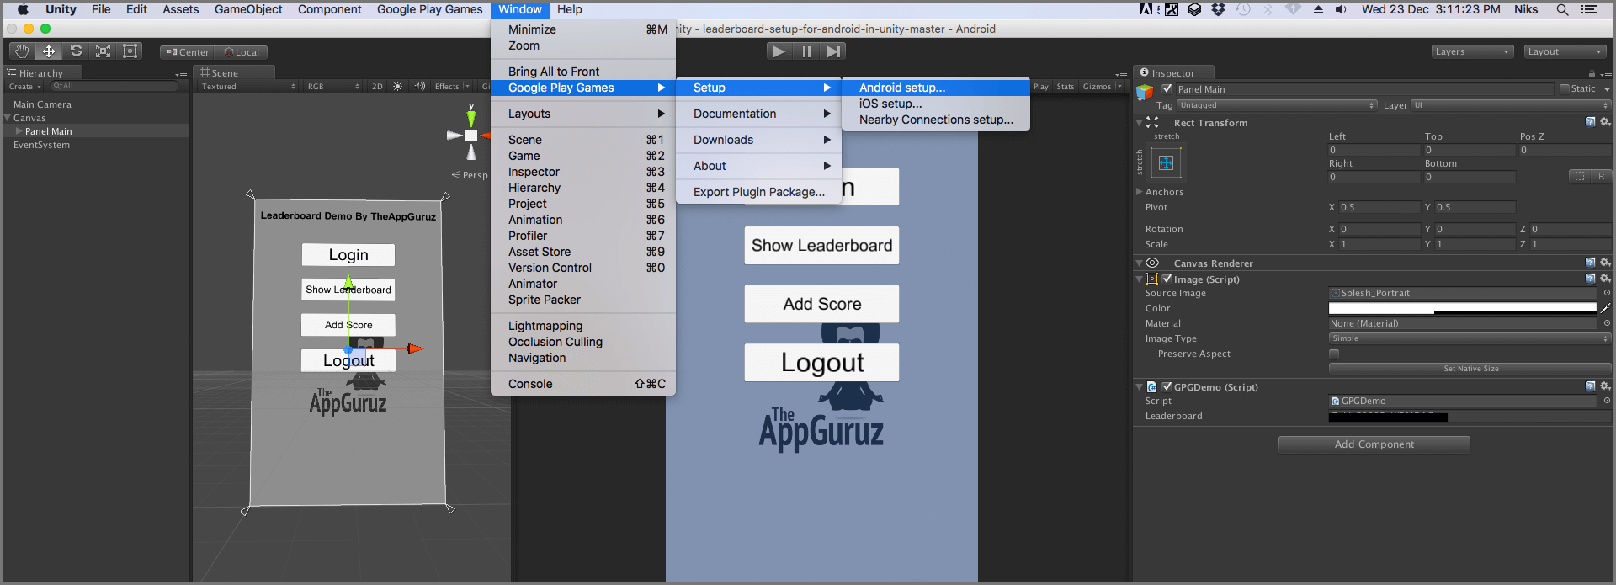This screenshot has width=1616, height=585.
Task: Enable the Static checkbox
Action: click(x=1564, y=88)
